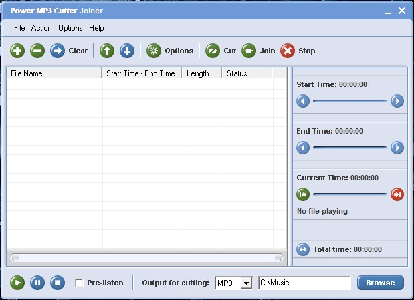Image resolution: width=414 pixels, height=300 pixels.
Task: Click the C:\Music output path field
Action: 304,283
